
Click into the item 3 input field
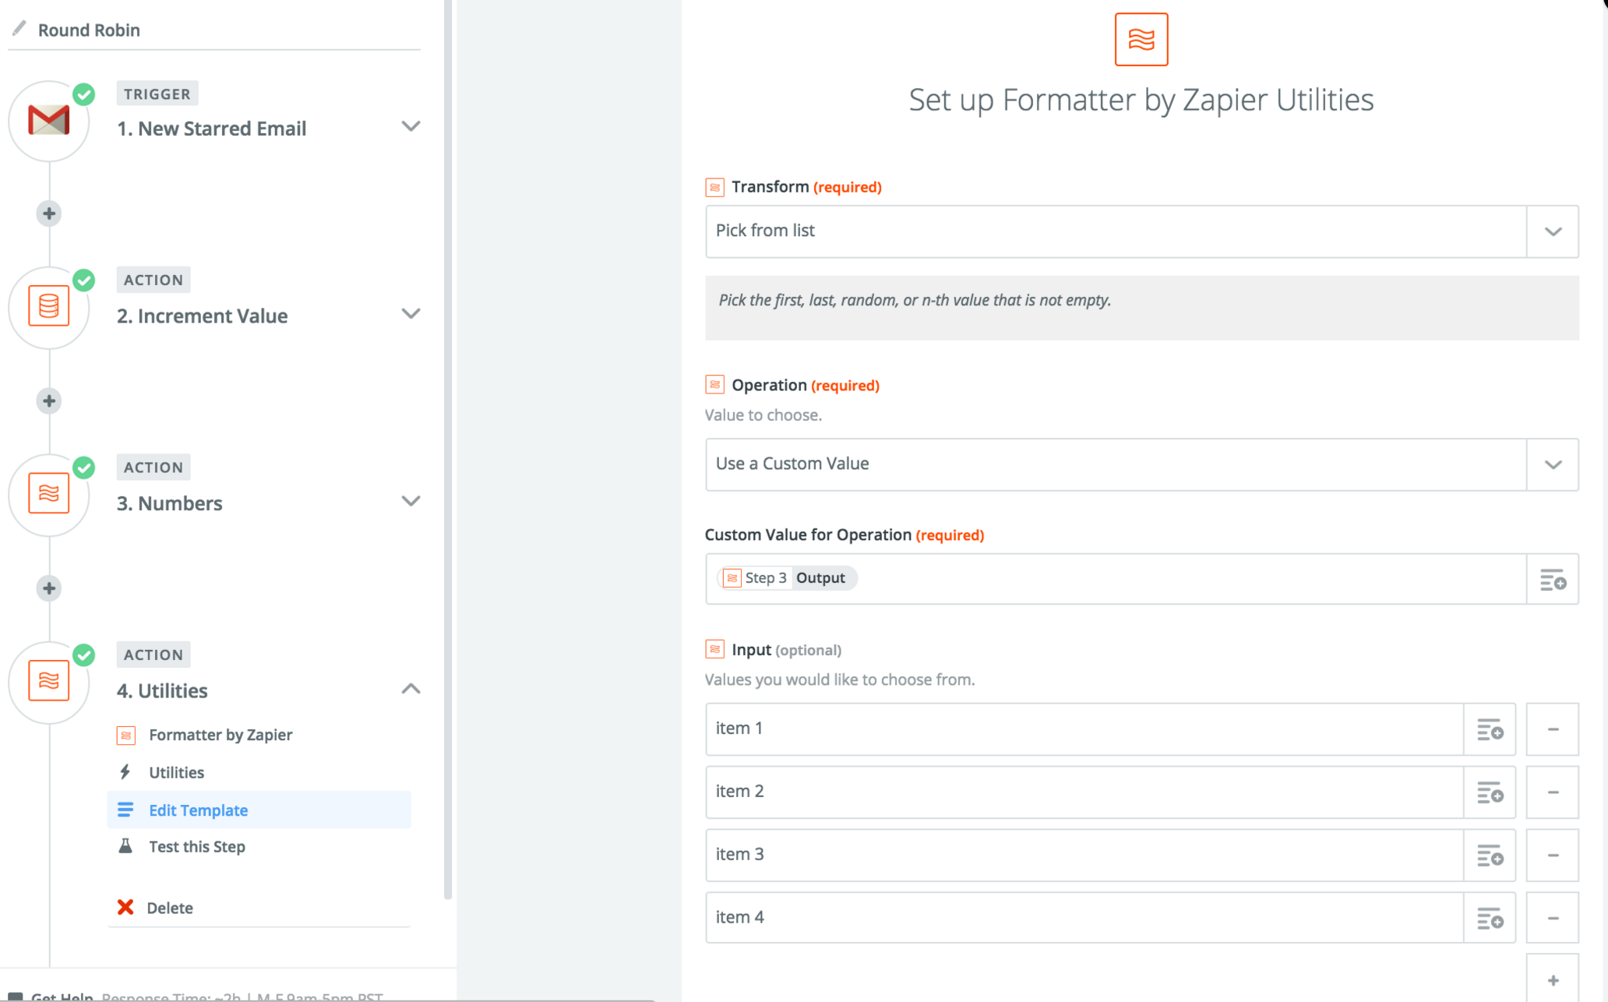pyautogui.click(x=1084, y=856)
